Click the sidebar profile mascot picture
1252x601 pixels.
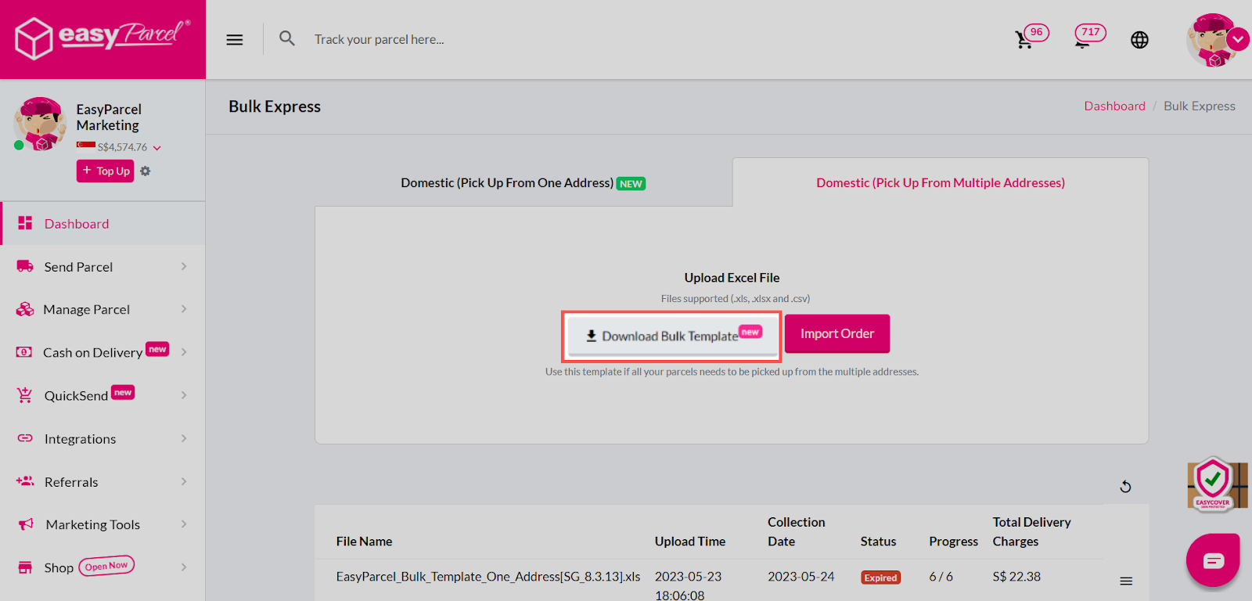pyautogui.click(x=39, y=124)
